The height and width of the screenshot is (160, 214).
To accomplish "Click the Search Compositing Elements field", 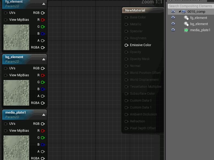I will pos(190,6).
